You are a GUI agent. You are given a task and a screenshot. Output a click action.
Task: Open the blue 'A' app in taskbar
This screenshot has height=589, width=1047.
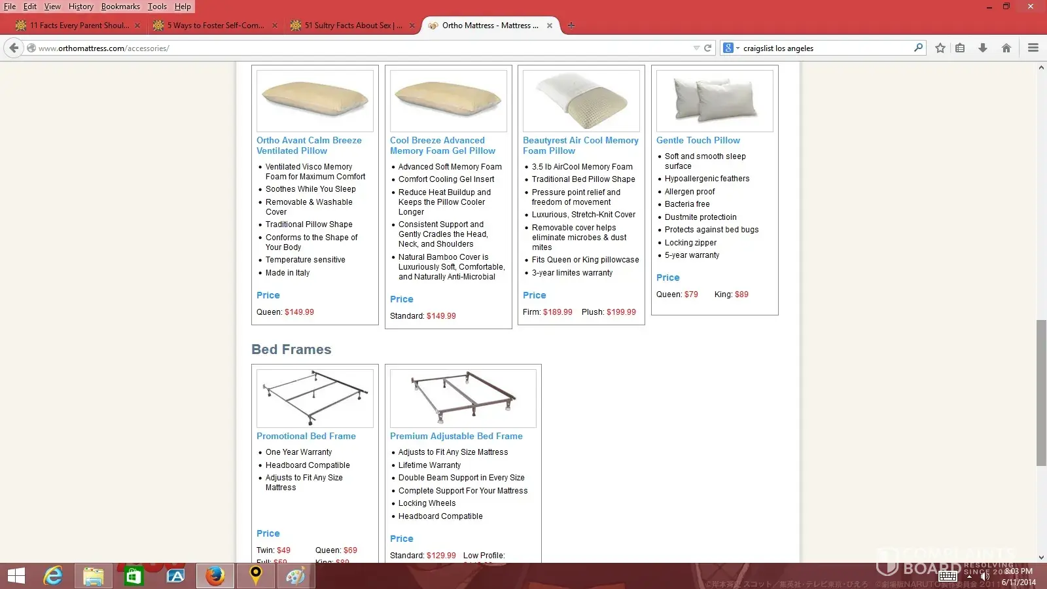tap(175, 576)
